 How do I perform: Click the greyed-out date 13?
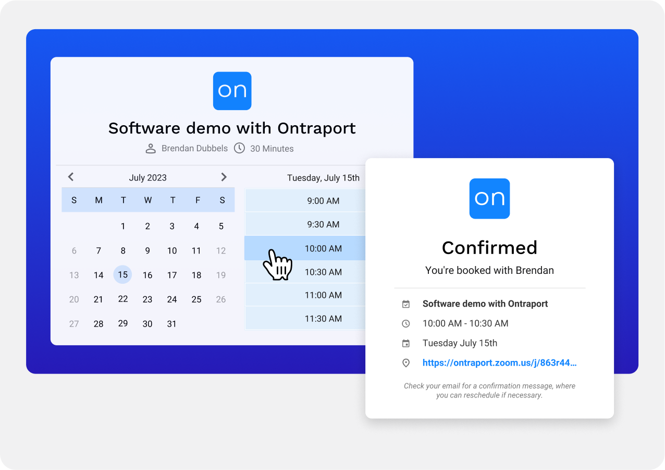point(74,275)
